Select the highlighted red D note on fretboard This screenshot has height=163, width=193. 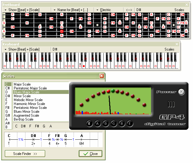tap(62, 31)
